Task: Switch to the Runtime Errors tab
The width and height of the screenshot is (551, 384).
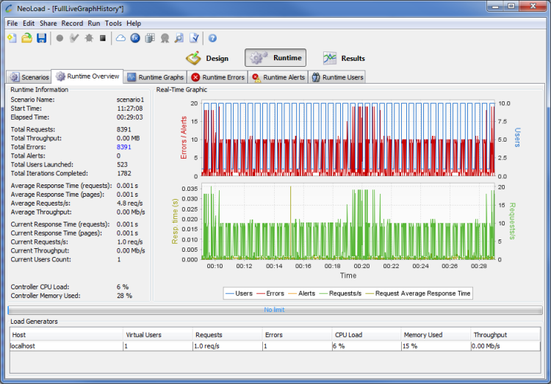Action: tap(217, 77)
